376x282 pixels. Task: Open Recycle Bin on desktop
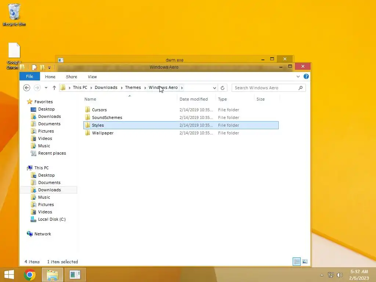14,14
